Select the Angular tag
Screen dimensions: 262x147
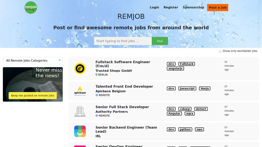coord(174,113)
